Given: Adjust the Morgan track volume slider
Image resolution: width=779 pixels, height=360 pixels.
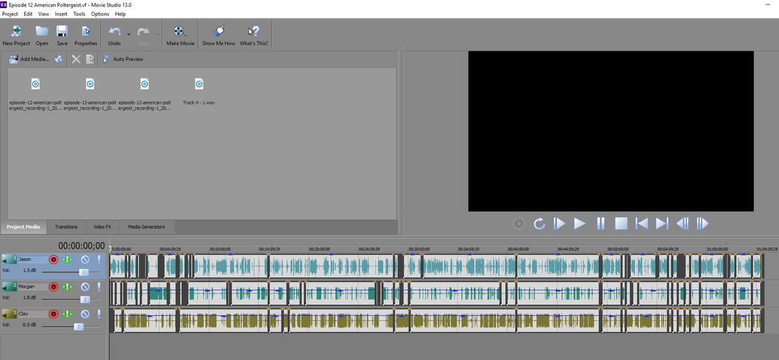Looking at the screenshot, I should coord(85,299).
